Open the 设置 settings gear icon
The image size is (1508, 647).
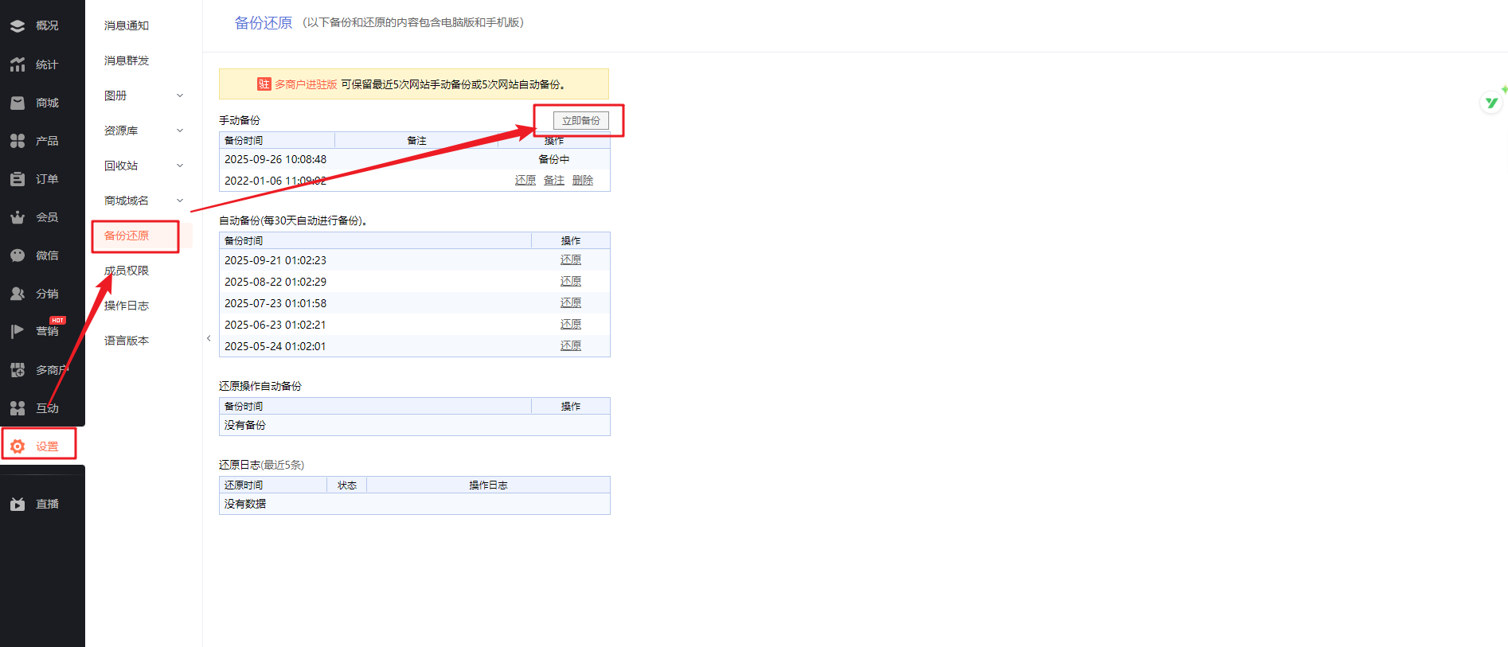(18, 446)
